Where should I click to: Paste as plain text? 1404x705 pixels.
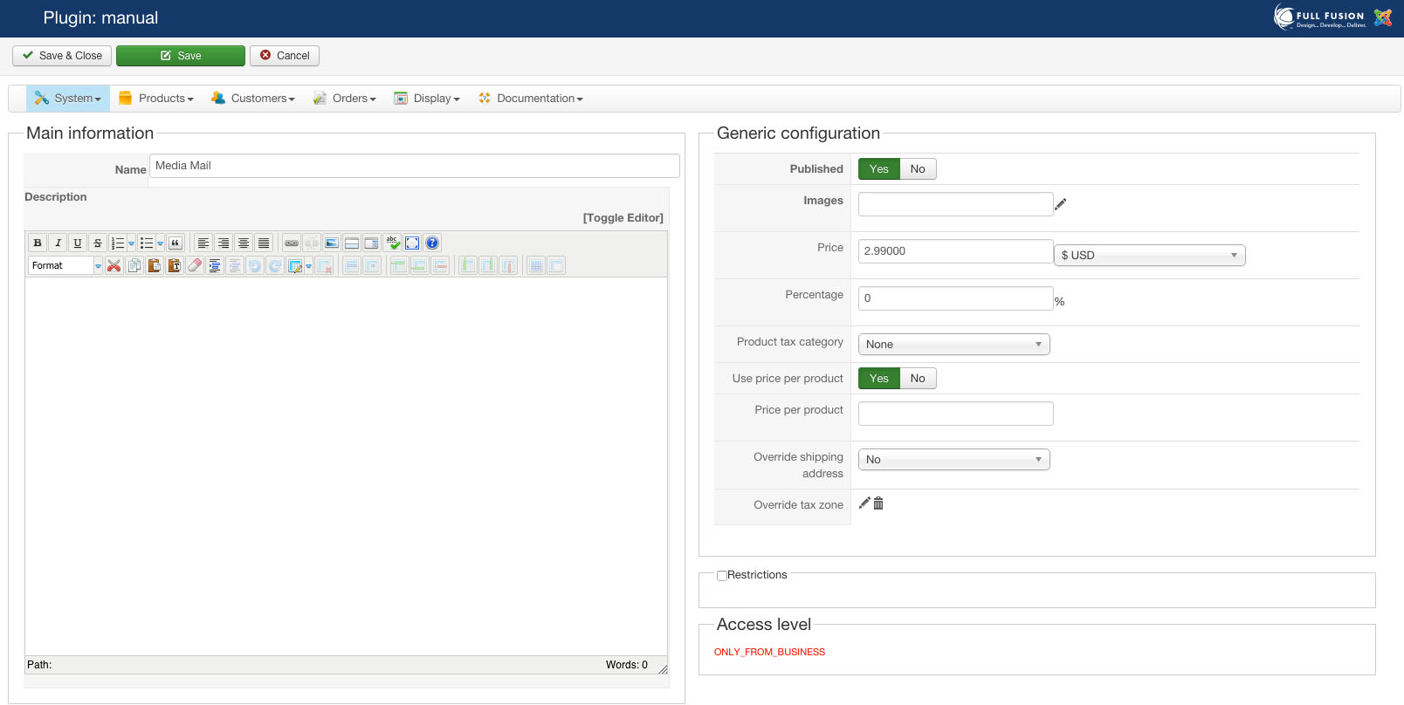click(174, 265)
